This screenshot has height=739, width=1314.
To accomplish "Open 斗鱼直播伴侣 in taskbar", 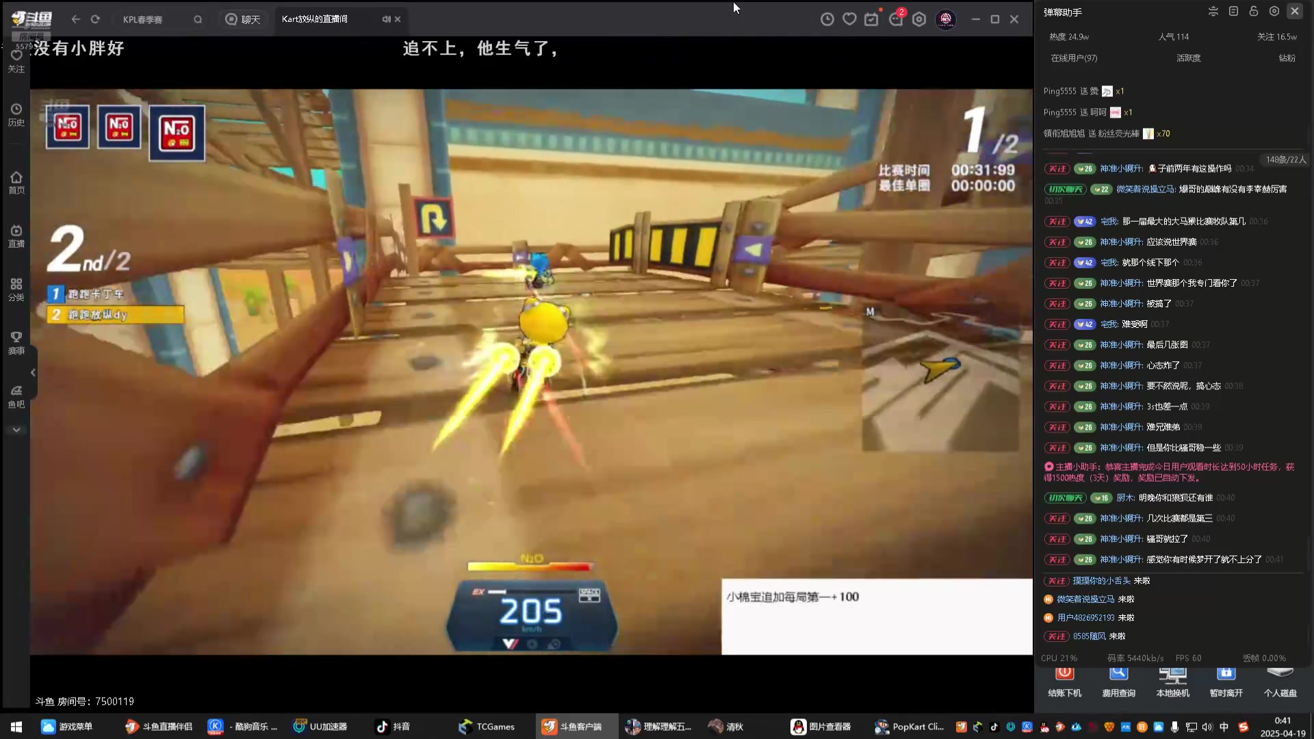I will point(159,727).
